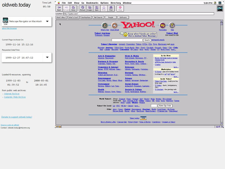225x169 pixels.
Task: Click the Check Email Yahoo icon
Action: (114, 25)
